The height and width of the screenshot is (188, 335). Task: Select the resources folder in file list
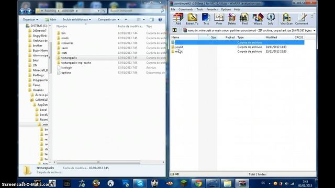coord(68,43)
